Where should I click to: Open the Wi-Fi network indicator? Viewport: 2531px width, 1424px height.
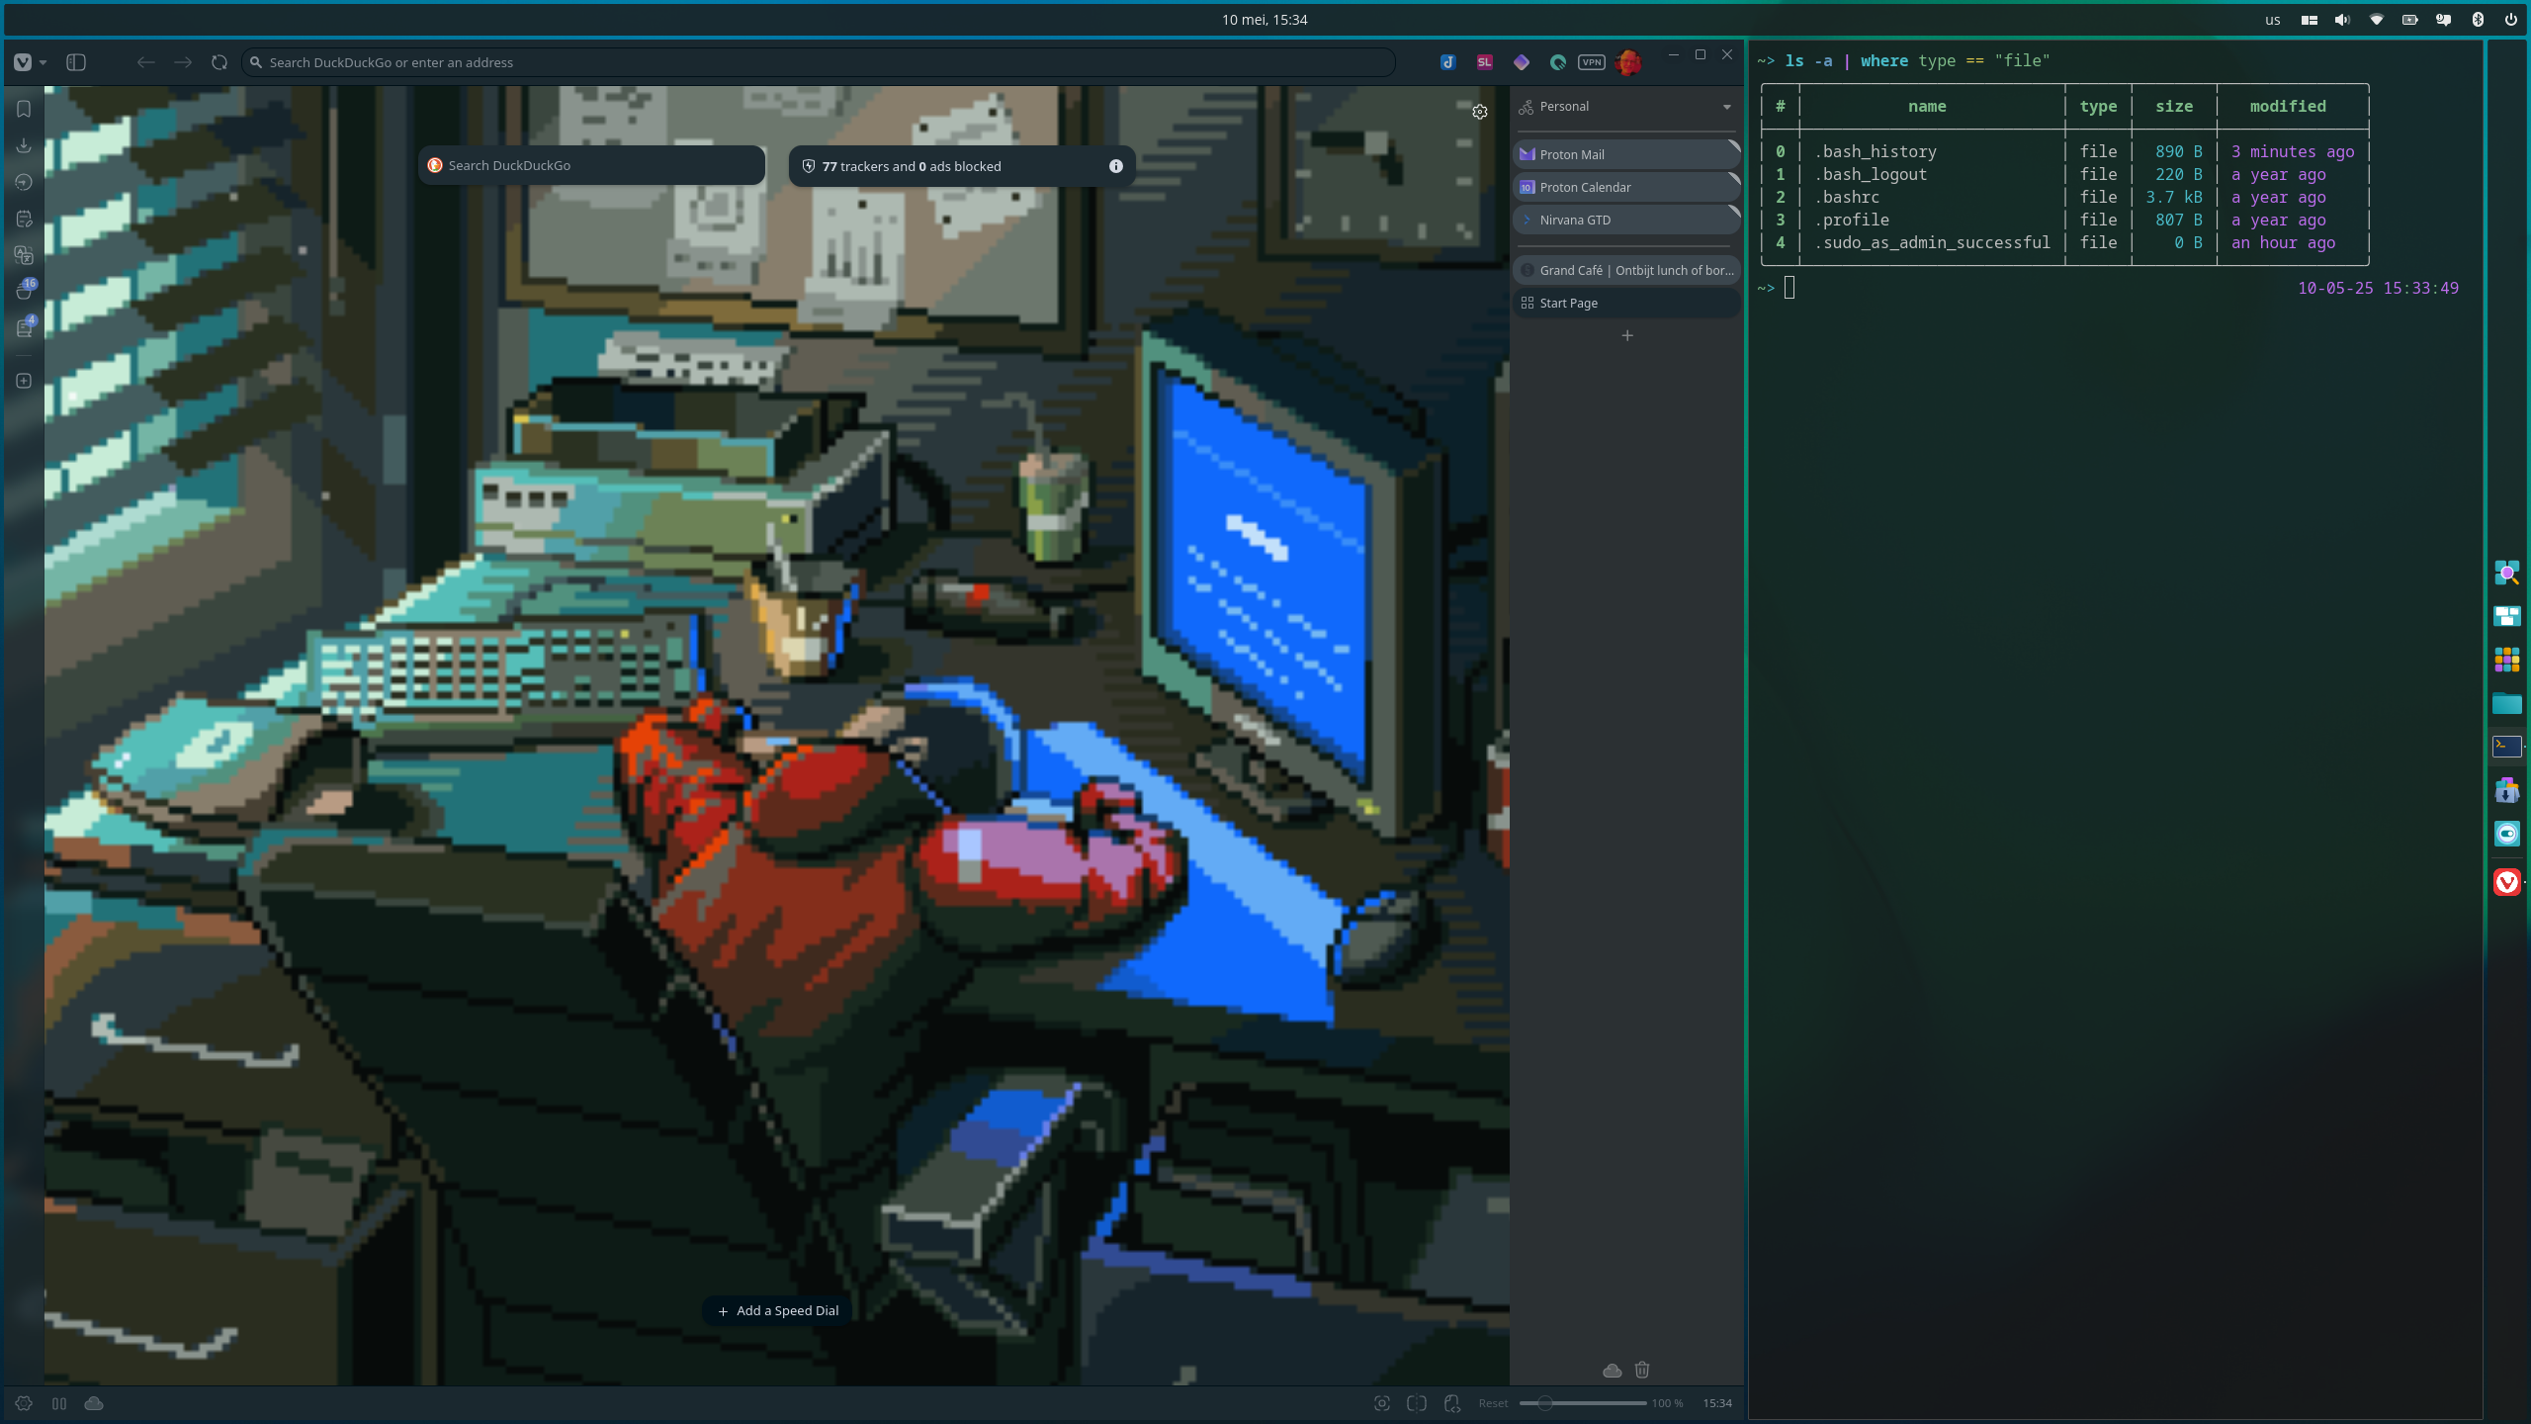coord(2377,20)
